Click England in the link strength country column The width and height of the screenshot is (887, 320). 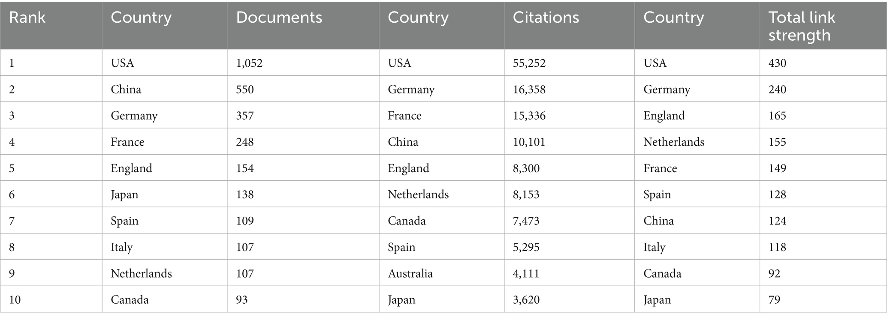click(x=664, y=116)
